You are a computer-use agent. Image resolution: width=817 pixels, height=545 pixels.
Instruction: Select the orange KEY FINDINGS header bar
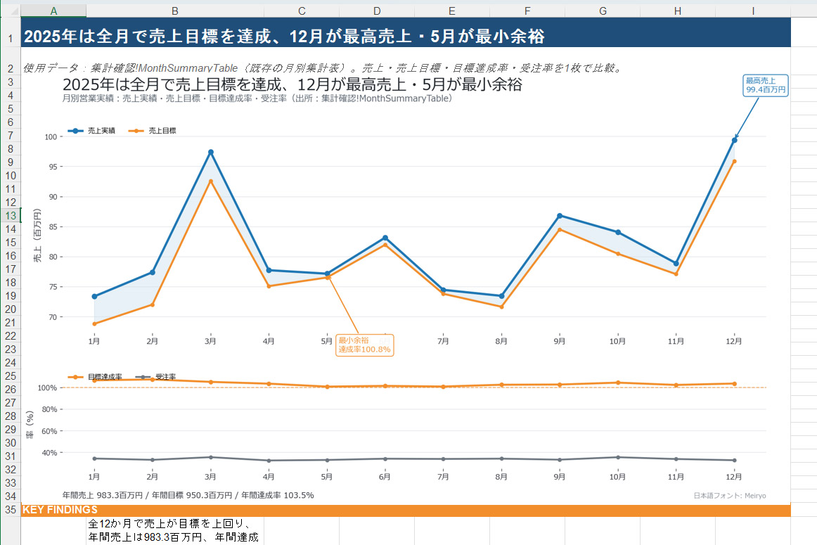406,510
